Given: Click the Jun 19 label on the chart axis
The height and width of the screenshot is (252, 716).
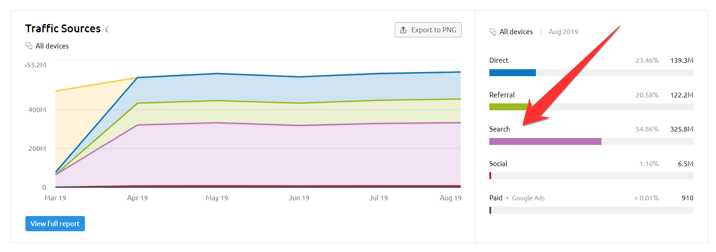Looking at the screenshot, I should click(299, 198).
